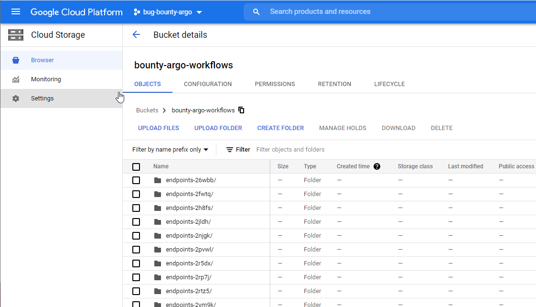Image resolution: width=536 pixels, height=307 pixels.
Task: Select Monitoring in the sidebar
Action: click(x=62, y=79)
